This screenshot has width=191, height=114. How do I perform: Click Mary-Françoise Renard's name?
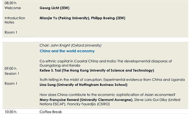[x=86, y=100]
